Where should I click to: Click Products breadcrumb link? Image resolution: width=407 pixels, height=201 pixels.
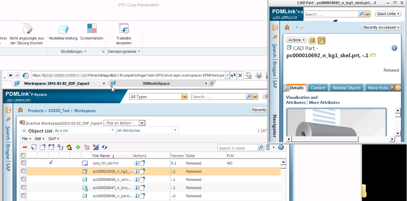(36, 111)
